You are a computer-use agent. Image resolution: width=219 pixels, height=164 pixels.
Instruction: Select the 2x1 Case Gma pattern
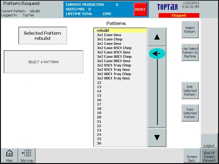[x=109, y=35]
